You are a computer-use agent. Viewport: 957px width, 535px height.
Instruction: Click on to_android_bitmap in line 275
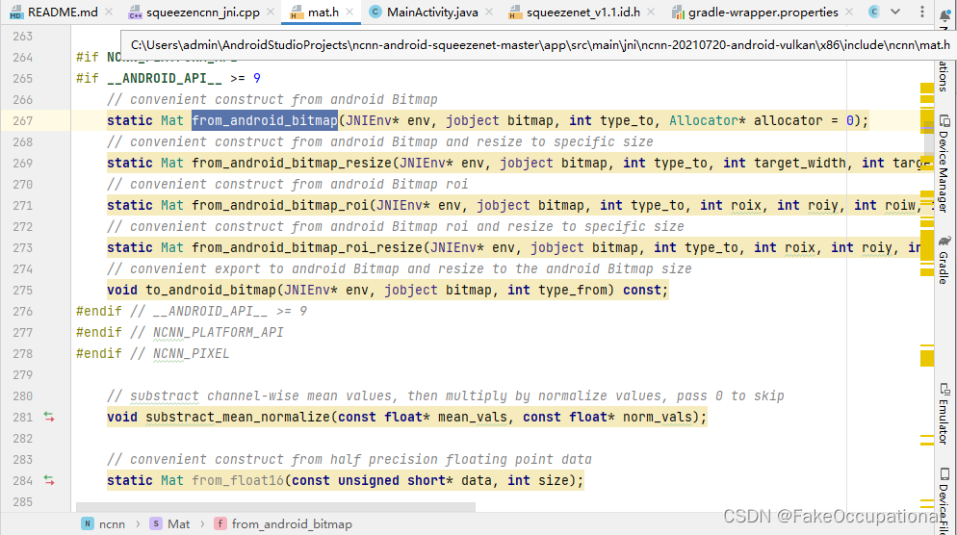(211, 290)
